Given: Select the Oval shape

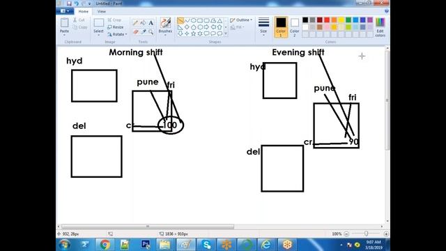Looking at the screenshot, I should [x=194, y=20].
